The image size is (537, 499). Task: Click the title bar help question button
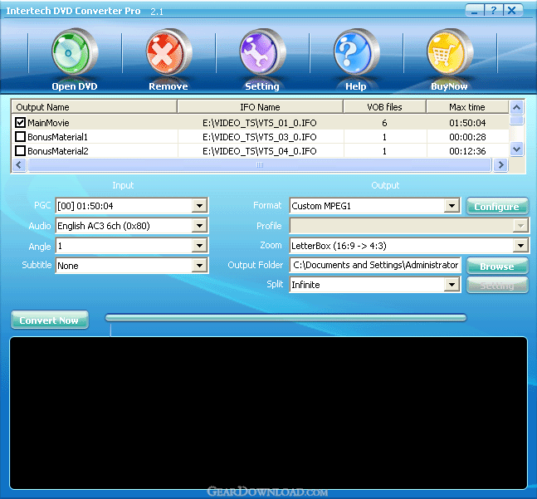pos(494,10)
